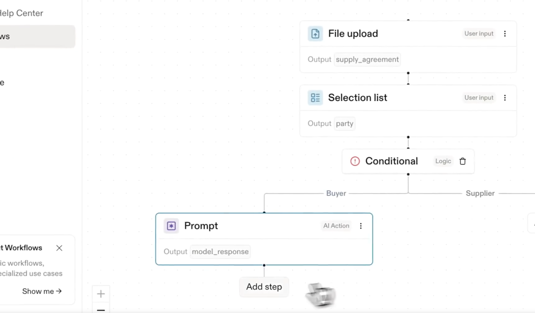Zoom out on canvas with minus button
Viewport: 535px width, 313px height.
point(101,310)
